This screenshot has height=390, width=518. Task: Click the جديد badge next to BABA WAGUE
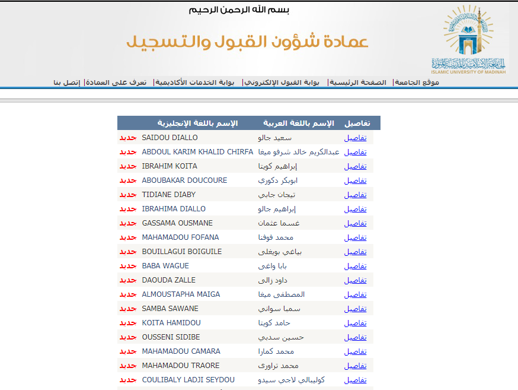pos(128,265)
